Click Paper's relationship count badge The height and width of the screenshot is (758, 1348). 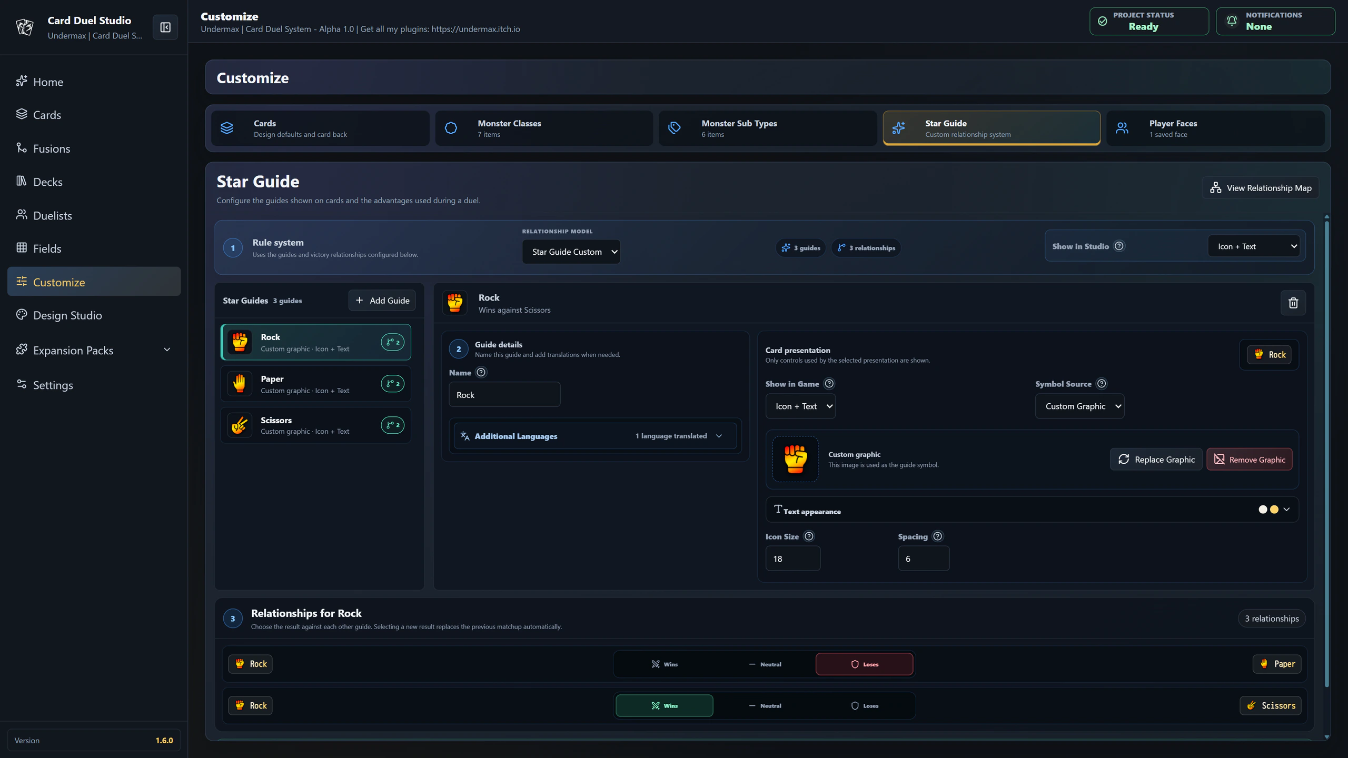tap(393, 384)
